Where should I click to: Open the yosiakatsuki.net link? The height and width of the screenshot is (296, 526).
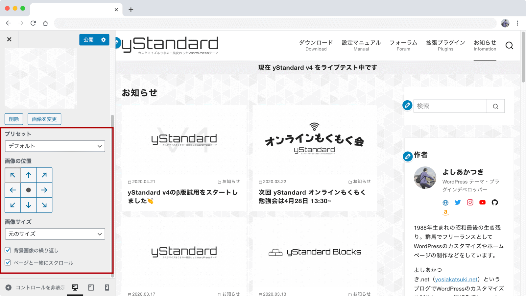point(456,279)
